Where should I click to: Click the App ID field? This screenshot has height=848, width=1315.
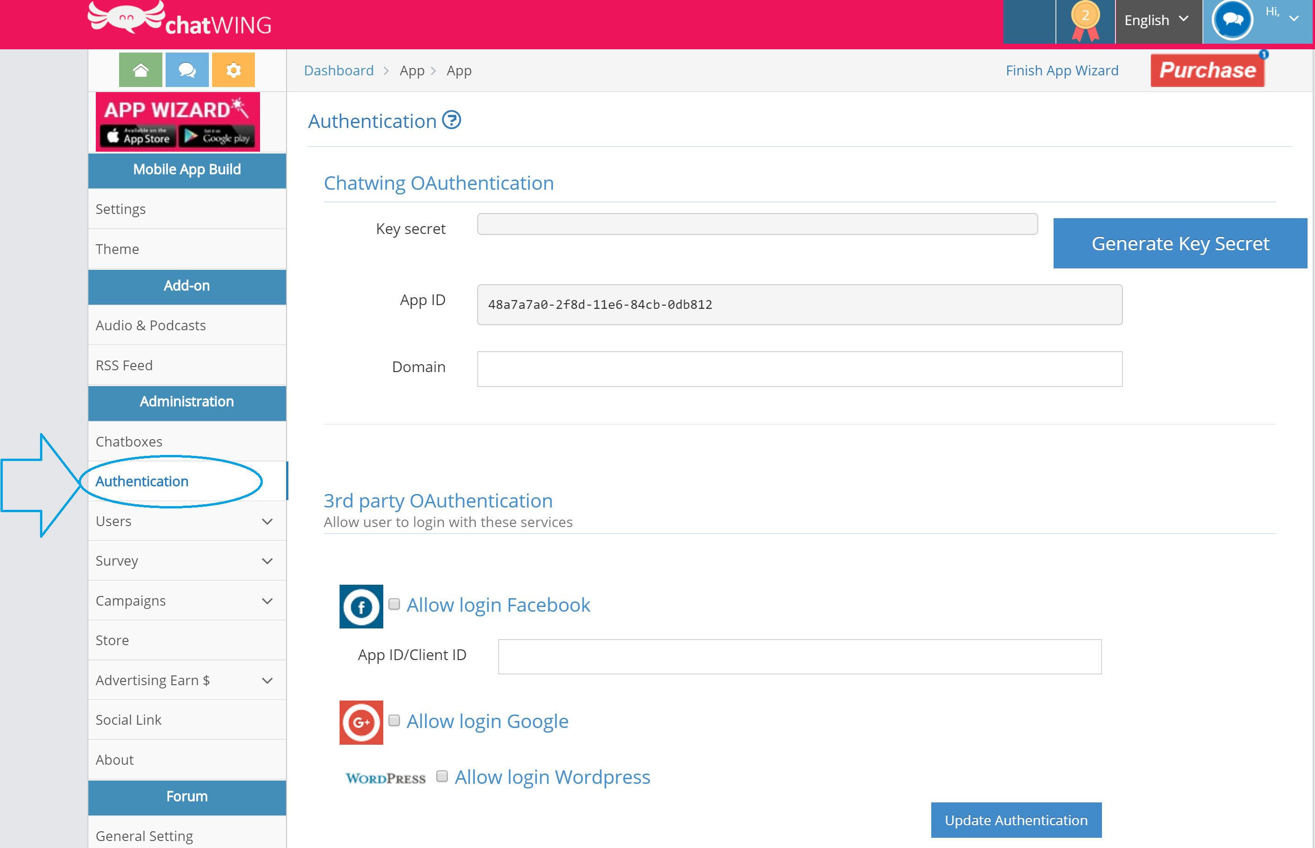[x=800, y=305]
